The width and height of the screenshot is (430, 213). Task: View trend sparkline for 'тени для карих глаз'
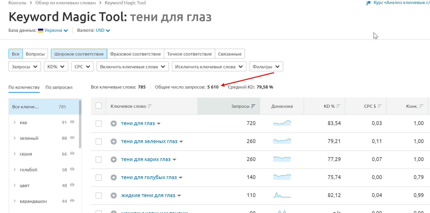coord(282,159)
